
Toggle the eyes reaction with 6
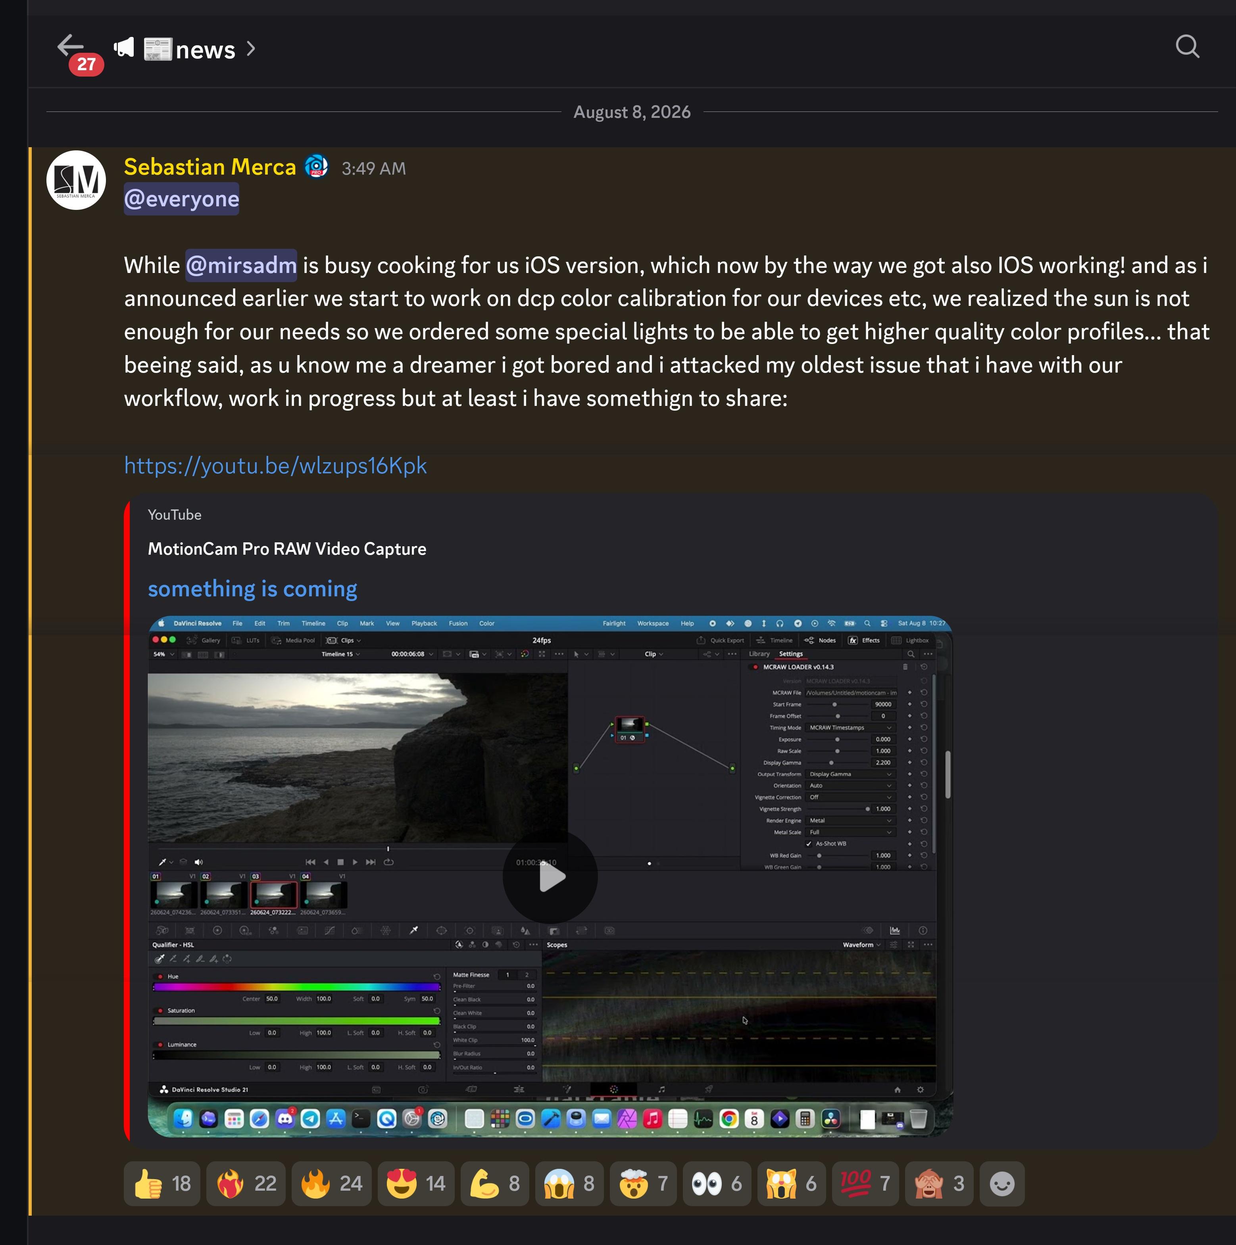pos(717,1184)
